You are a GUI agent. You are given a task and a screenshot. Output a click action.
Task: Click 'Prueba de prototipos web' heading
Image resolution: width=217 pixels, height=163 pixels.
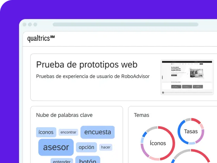[x=87, y=65]
